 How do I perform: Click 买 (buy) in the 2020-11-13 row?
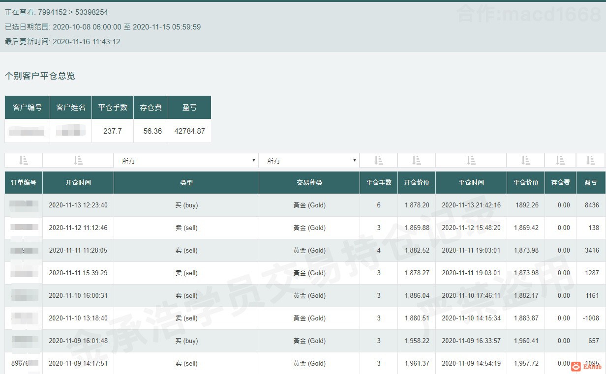(186, 205)
